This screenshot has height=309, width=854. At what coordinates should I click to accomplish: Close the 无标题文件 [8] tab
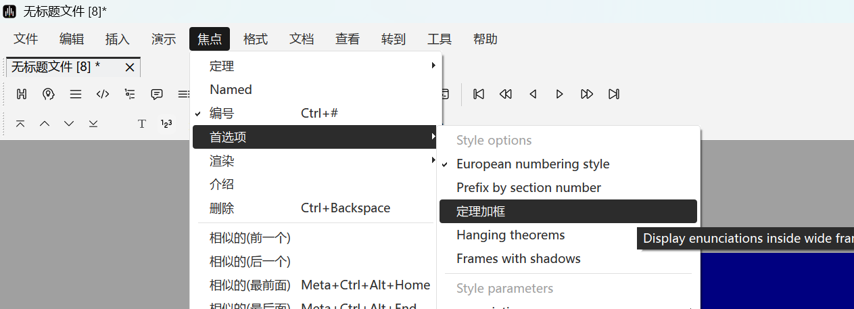click(130, 67)
